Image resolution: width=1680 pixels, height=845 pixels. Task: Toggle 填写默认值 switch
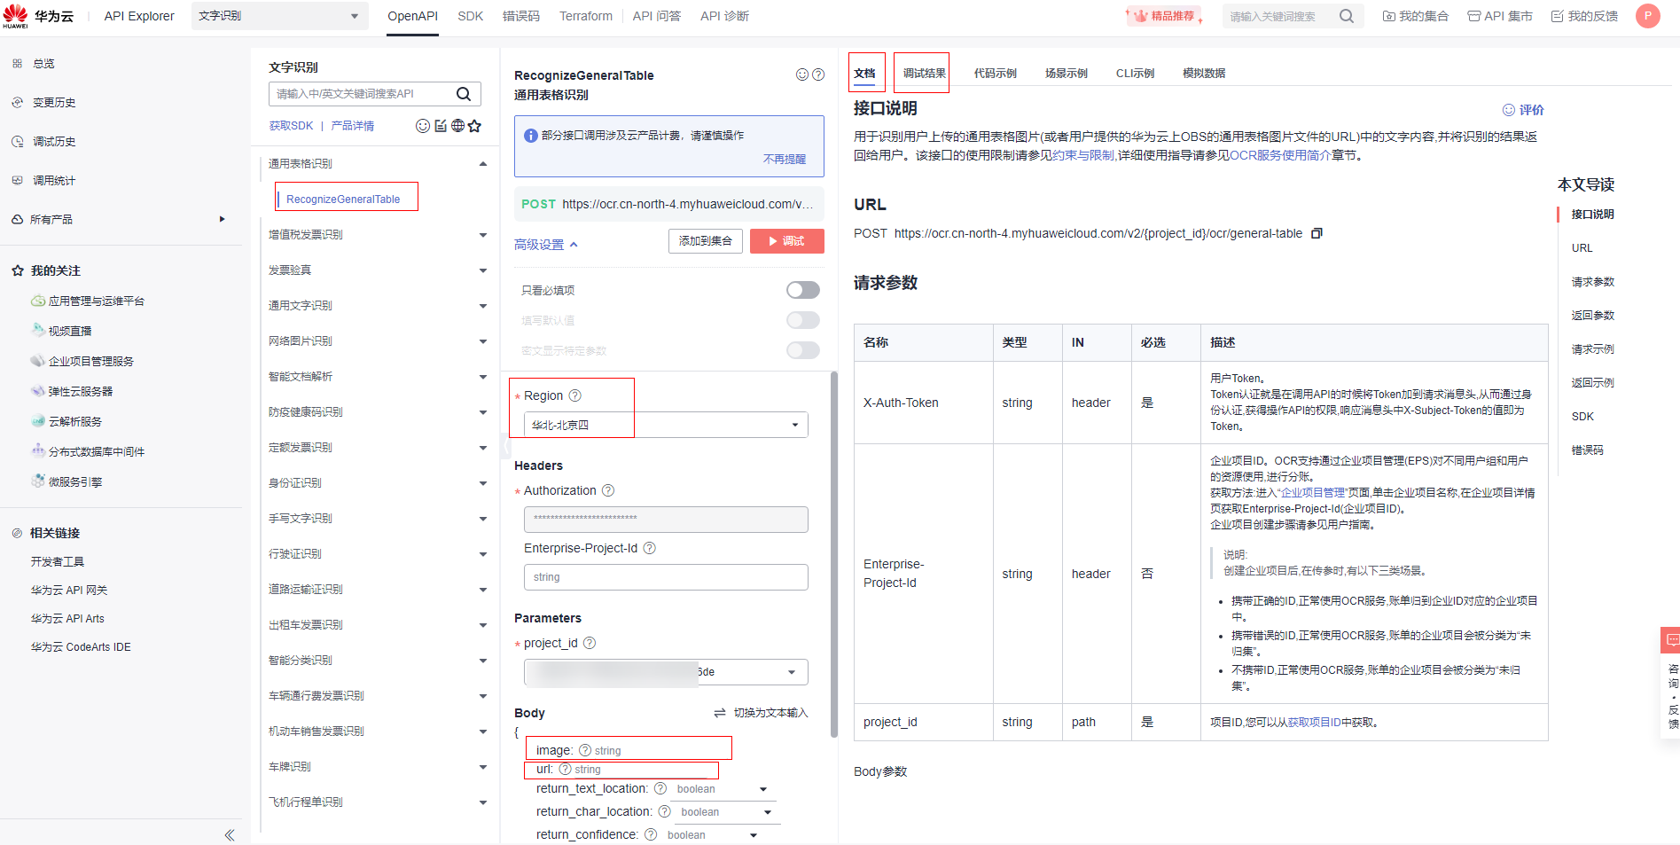[x=803, y=320]
